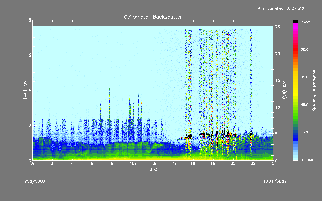
Task: Pick the red segment of the colorbar
Action: tap(295, 50)
